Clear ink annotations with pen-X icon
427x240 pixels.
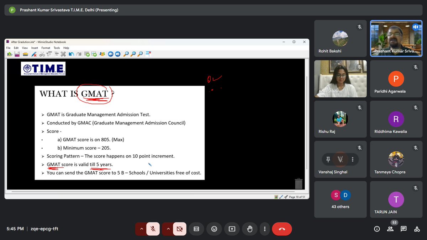click(34, 54)
